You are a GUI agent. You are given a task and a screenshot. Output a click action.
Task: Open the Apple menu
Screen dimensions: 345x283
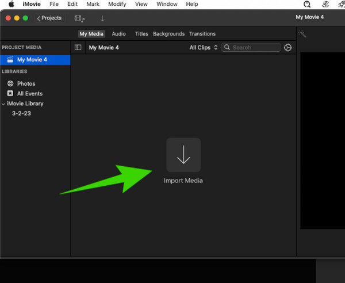pyautogui.click(x=11, y=4)
